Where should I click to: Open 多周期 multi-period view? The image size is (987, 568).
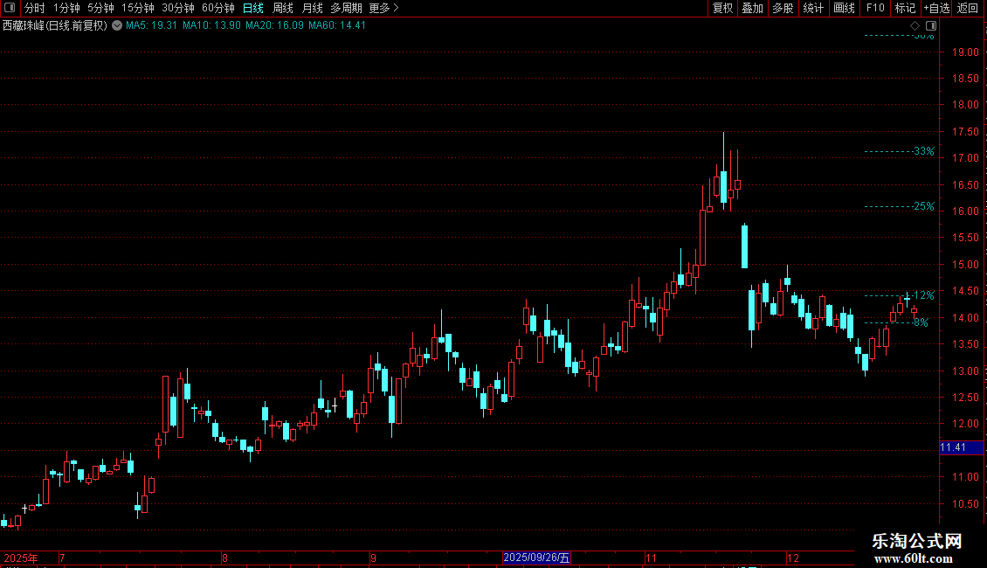[x=346, y=8]
